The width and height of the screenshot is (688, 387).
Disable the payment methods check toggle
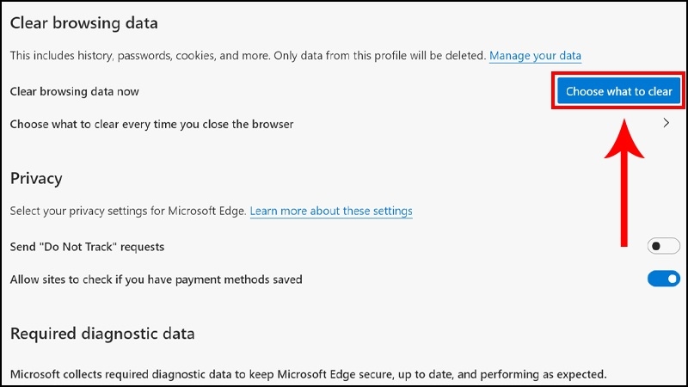[663, 279]
